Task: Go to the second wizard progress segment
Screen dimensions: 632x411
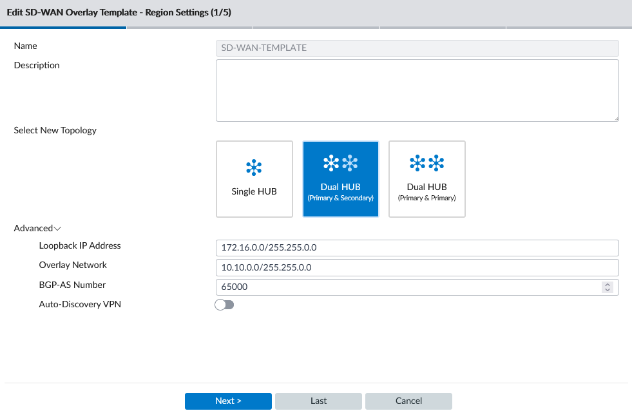Action: (x=189, y=28)
